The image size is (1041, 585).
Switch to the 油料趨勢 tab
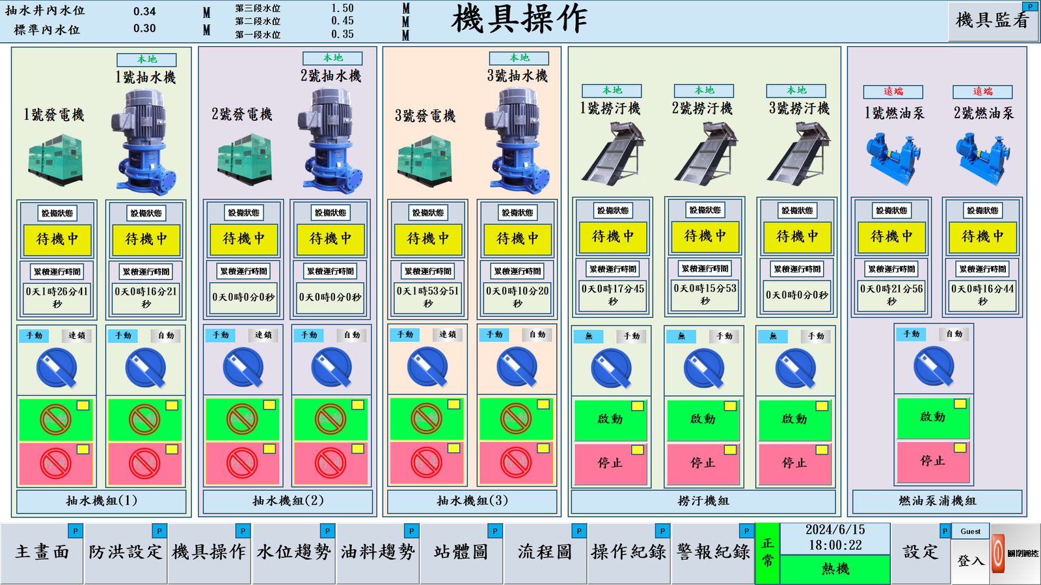pyautogui.click(x=377, y=553)
